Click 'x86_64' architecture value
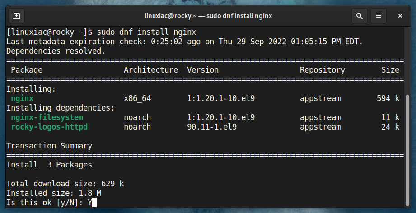 [137, 98]
